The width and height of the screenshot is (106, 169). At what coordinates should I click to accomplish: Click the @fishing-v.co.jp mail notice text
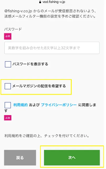(50, 11)
